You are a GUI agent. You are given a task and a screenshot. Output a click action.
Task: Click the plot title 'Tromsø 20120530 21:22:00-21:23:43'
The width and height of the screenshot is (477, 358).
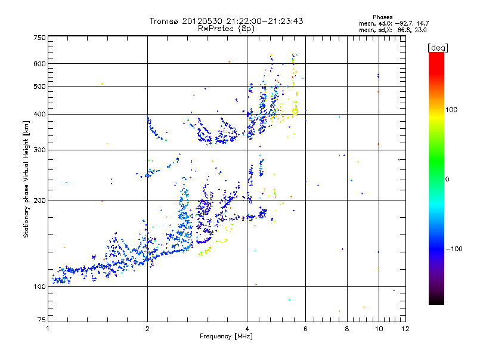pos(226,21)
